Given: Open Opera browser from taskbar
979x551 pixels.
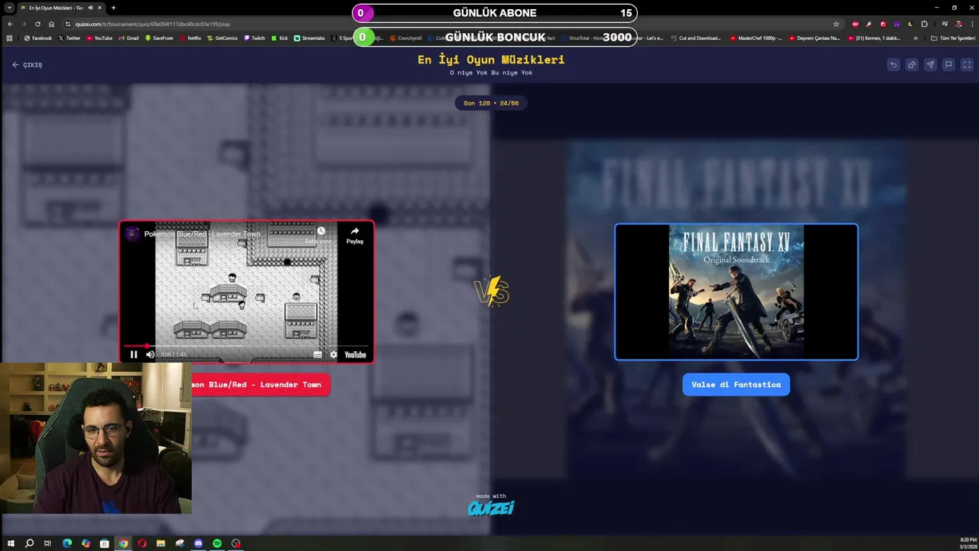Looking at the screenshot, I should tap(141, 543).
